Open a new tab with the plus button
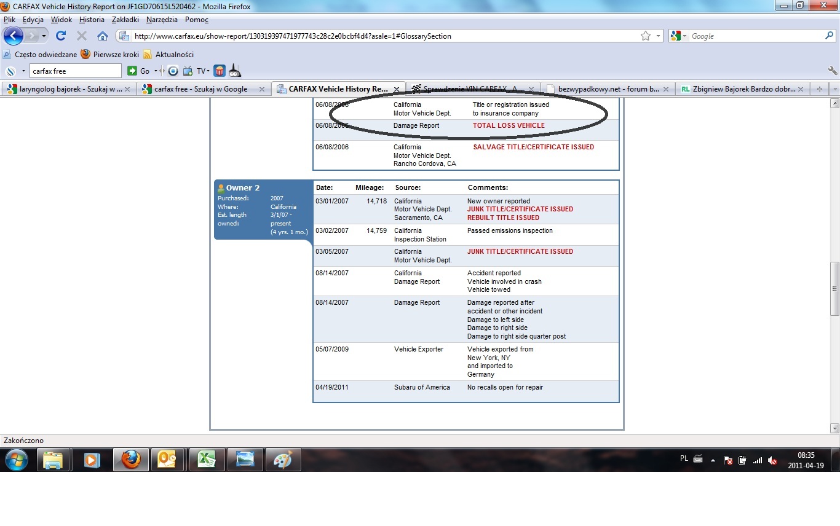The image size is (840, 526). tap(819, 89)
